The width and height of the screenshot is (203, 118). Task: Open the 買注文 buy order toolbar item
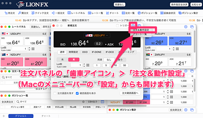pos(23,13)
